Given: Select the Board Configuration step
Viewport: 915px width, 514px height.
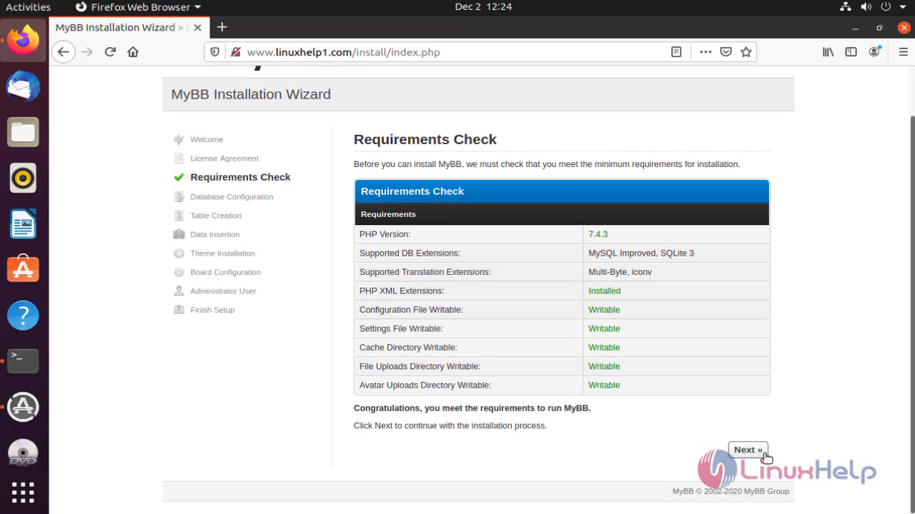Looking at the screenshot, I should click(x=225, y=272).
